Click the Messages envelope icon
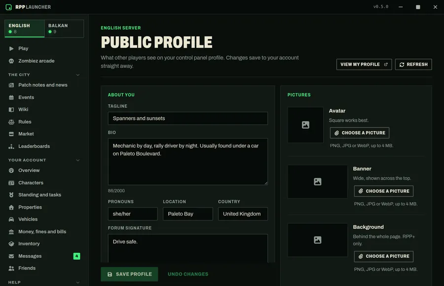 coord(11,256)
